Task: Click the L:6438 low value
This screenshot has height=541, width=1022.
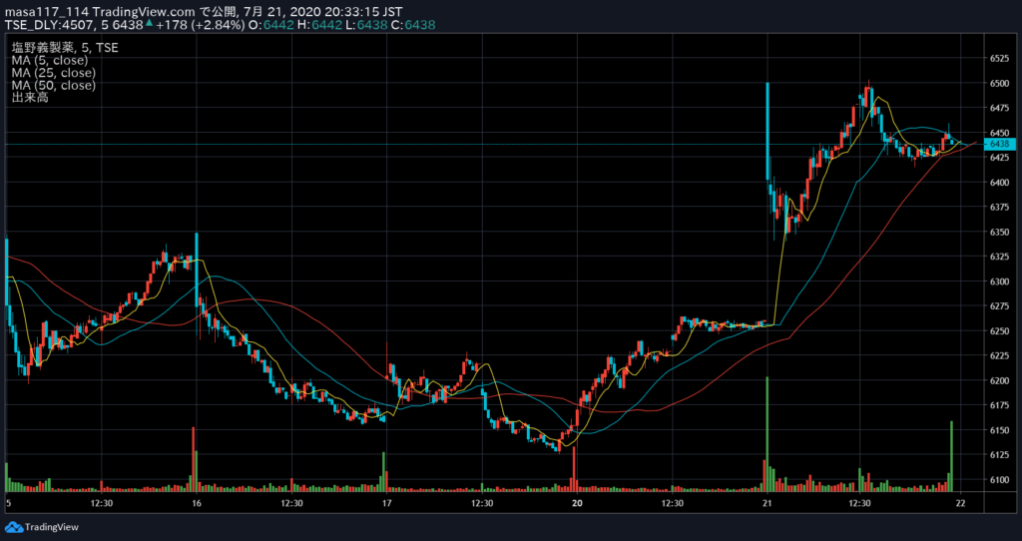Action: click(x=365, y=25)
